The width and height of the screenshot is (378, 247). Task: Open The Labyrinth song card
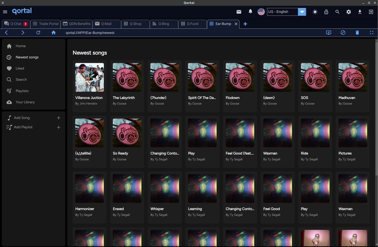(127, 86)
